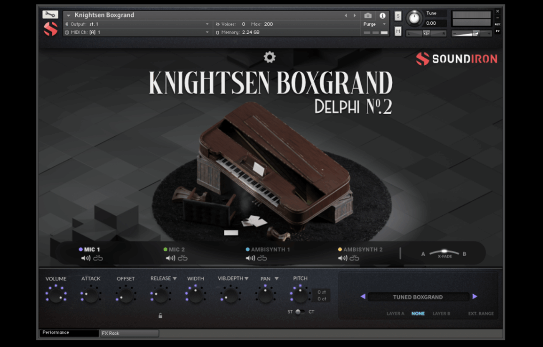Select the AMBISYNTH 2 channel

point(360,250)
